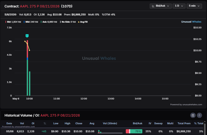The width and height of the screenshot is (207, 135).
Task: Sort by the Close column header
Action: pyautogui.click(x=79, y=123)
